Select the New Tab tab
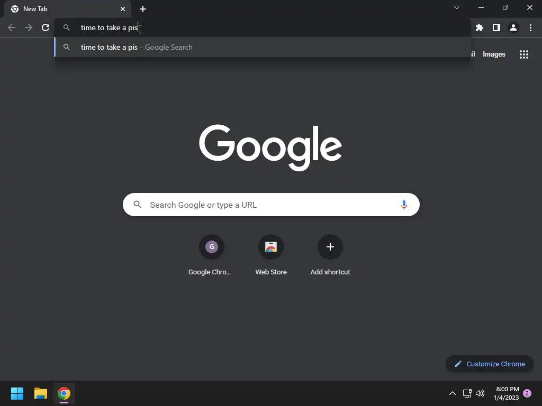This screenshot has height=406, width=542. point(68,9)
